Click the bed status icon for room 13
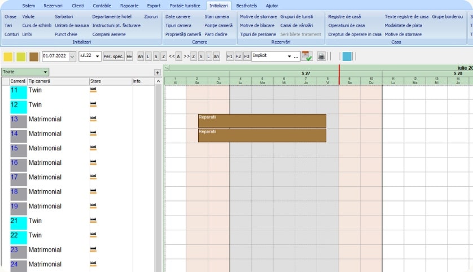 pos(93,119)
